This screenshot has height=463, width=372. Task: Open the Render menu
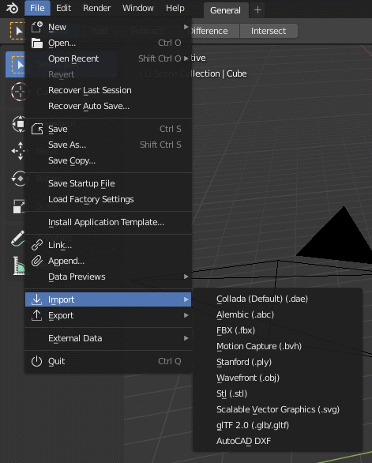tap(97, 8)
